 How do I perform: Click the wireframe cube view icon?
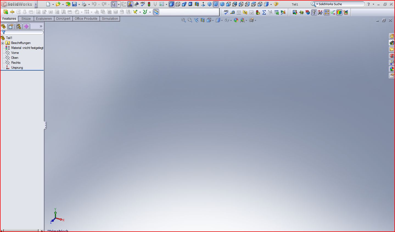pos(178,4)
